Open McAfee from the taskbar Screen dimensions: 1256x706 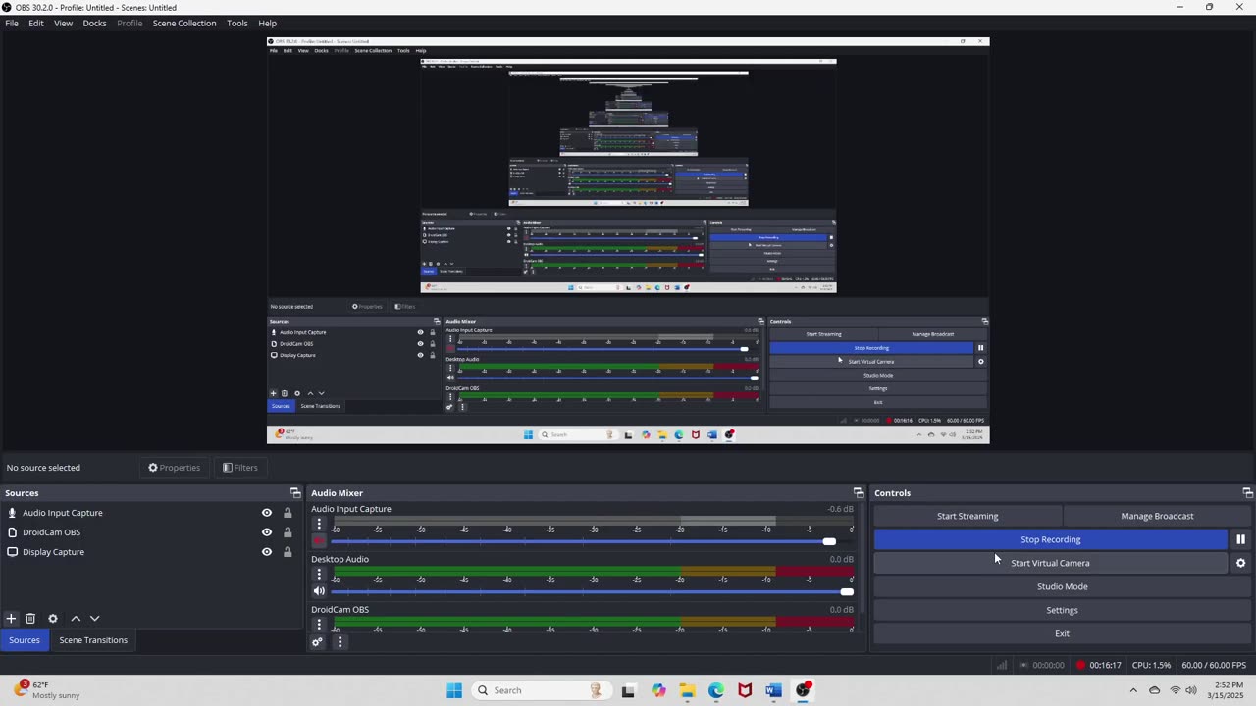click(x=745, y=690)
